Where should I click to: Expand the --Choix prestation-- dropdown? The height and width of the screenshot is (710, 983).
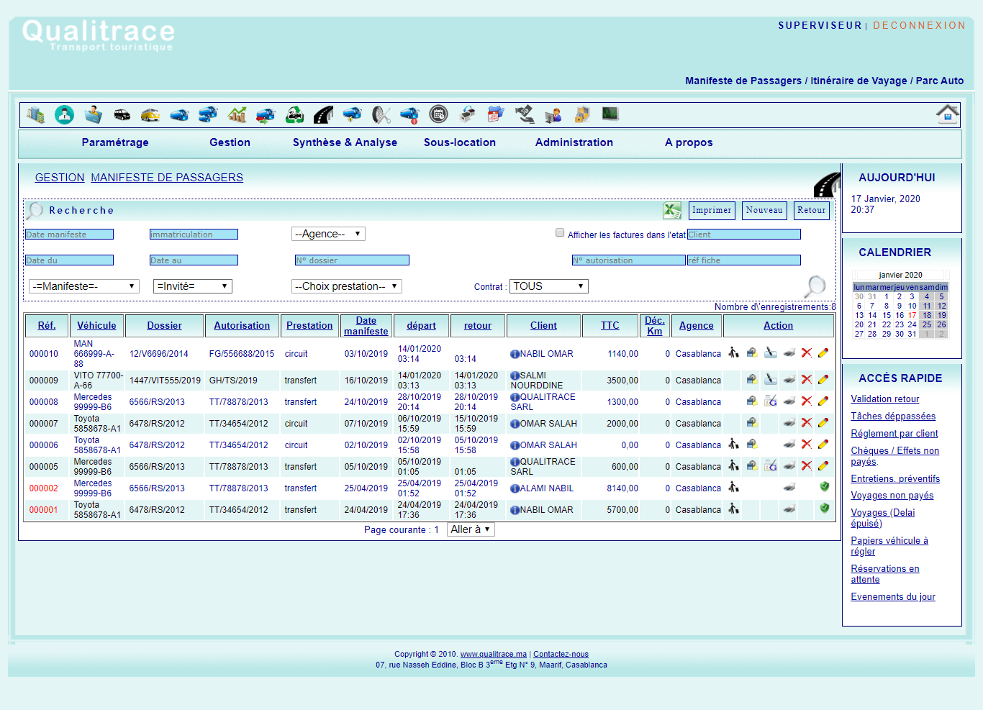tap(346, 286)
